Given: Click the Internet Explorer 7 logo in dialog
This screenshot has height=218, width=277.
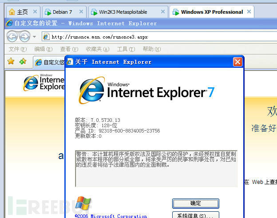Looking at the screenshot, I should (146, 90).
